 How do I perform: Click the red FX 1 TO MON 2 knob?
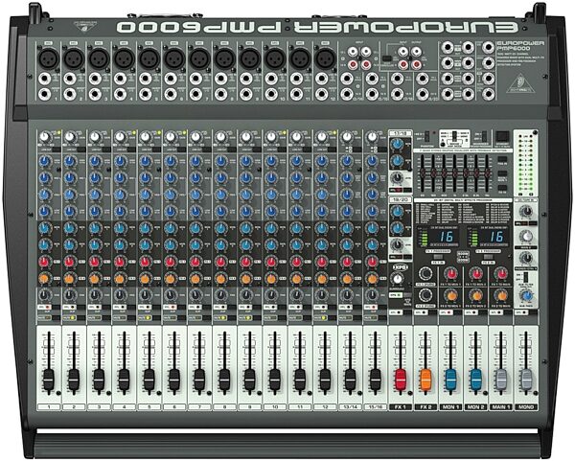(476, 273)
